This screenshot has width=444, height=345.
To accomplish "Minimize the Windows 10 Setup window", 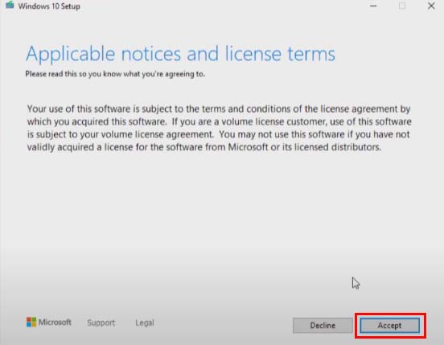I will 373,6.
